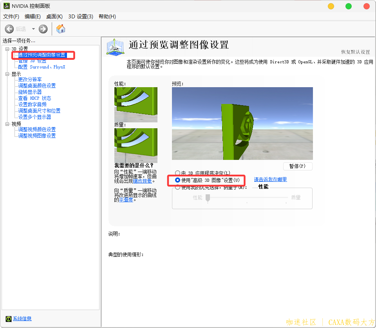Click the 暂停(P) button

click(x=298, y=166)
